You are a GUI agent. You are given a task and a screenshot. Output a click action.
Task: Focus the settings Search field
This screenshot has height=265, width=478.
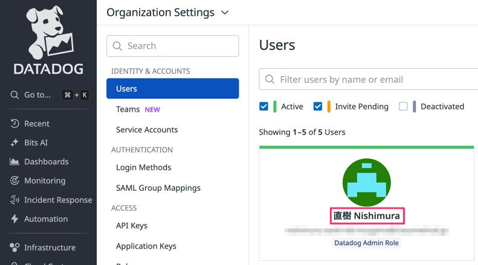tap(173, 46)
